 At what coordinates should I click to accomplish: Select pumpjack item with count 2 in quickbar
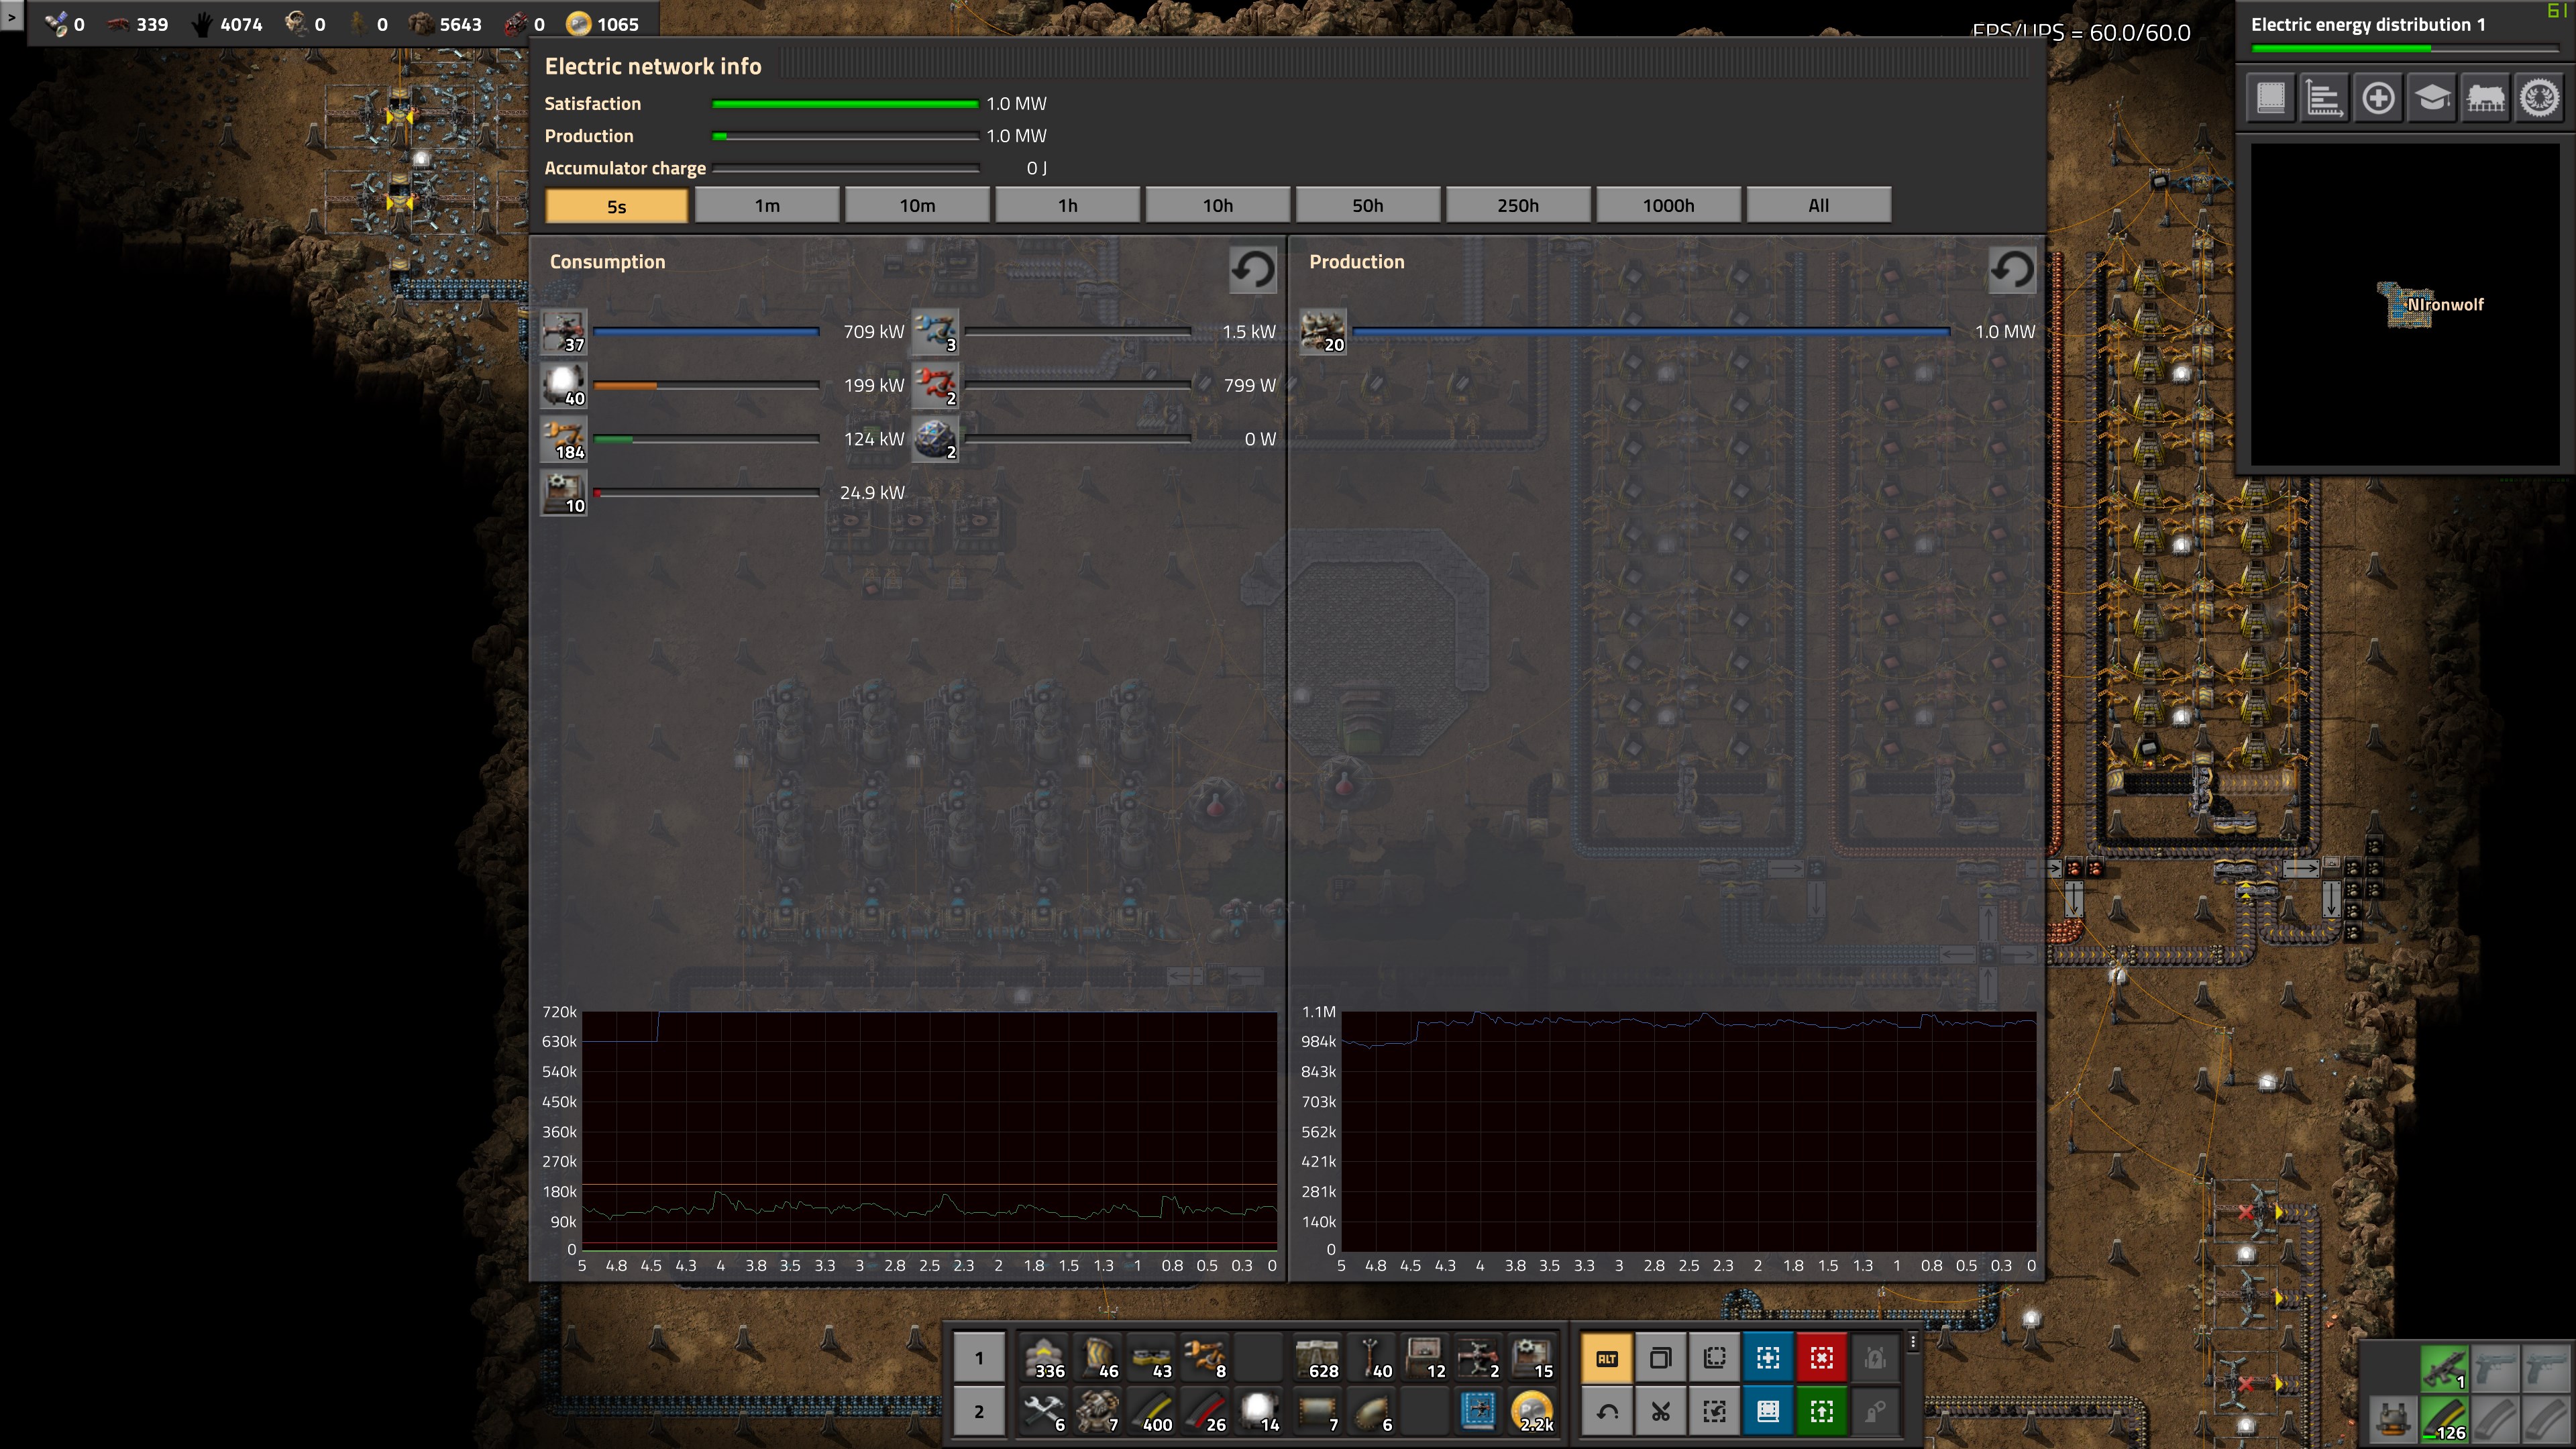[1479, 1358]
